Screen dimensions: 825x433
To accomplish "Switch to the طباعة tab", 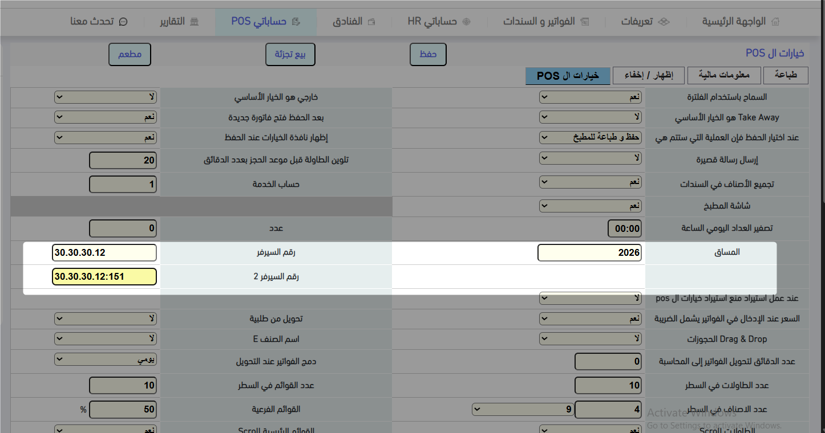I will pos(786,75).
